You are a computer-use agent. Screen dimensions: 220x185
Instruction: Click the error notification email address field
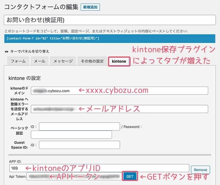pyautogui.click(x=119, y=109)
